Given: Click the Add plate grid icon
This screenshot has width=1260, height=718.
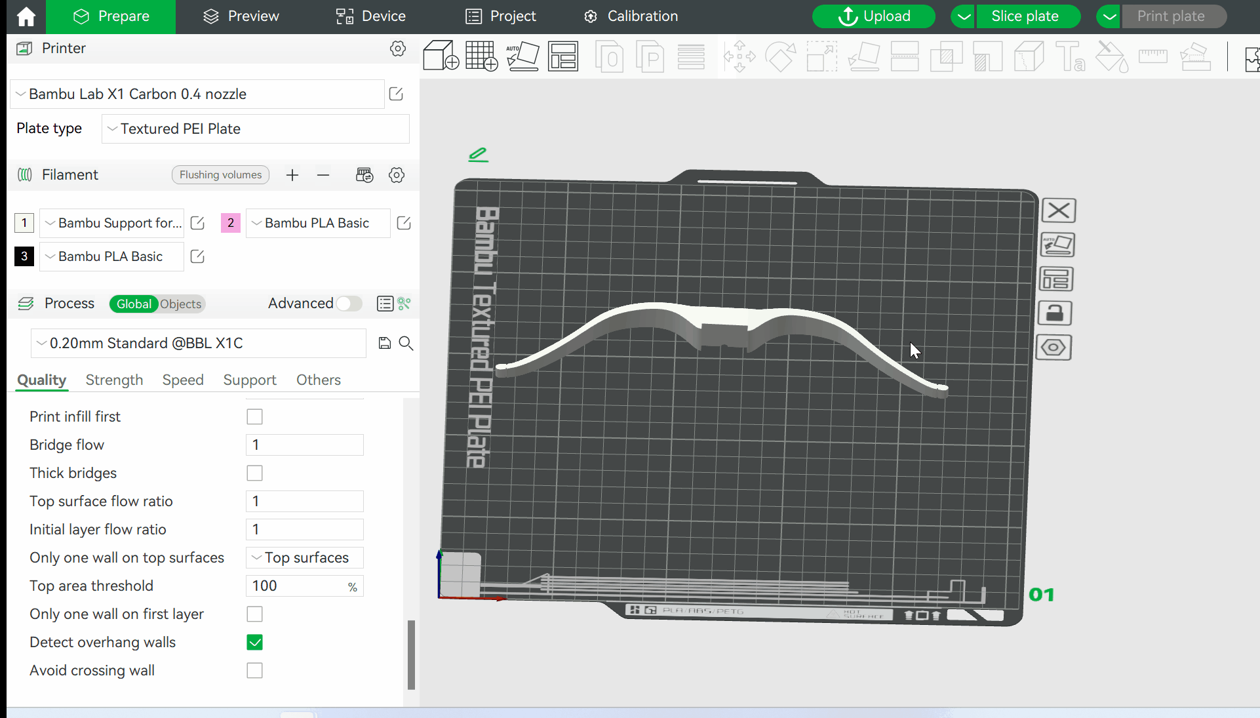Looking at the screenshot, I should [482, 56].
